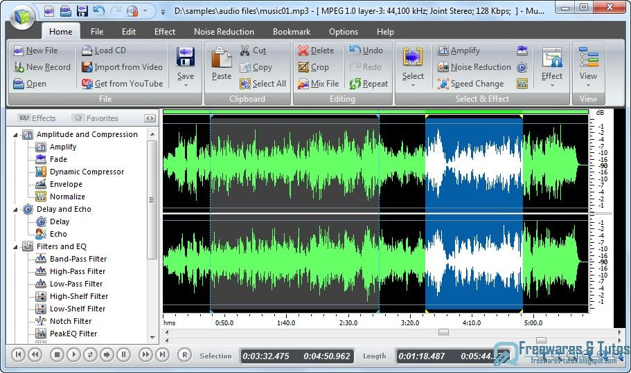631x373 pixels.
Task: Open the Mix File tool
Action: tap(319, 84)
